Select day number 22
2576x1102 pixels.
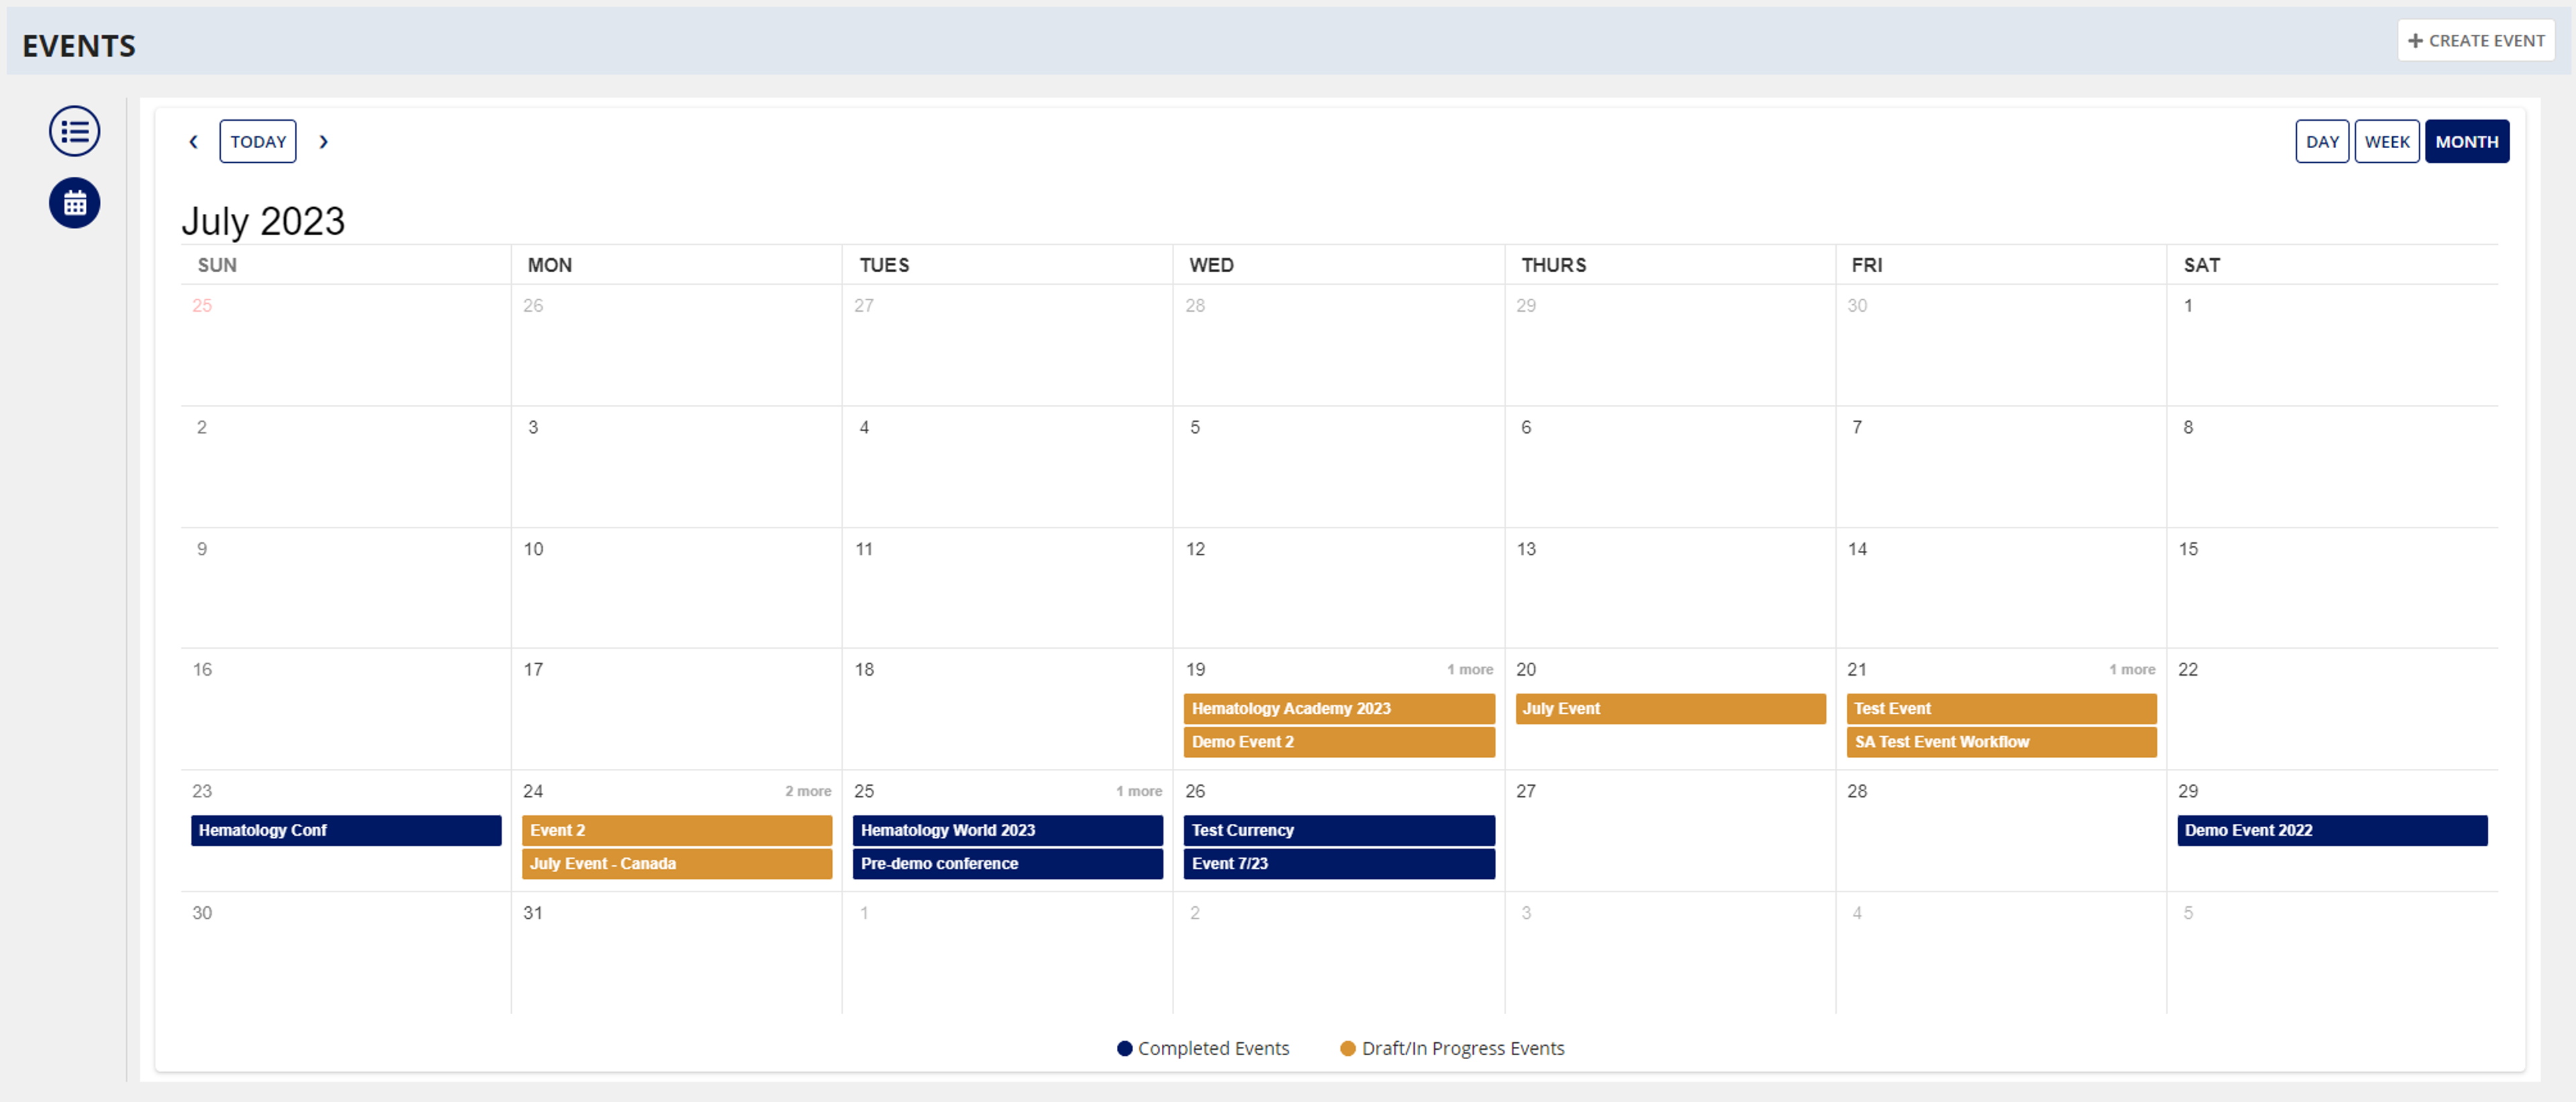tap(2188, 670)
